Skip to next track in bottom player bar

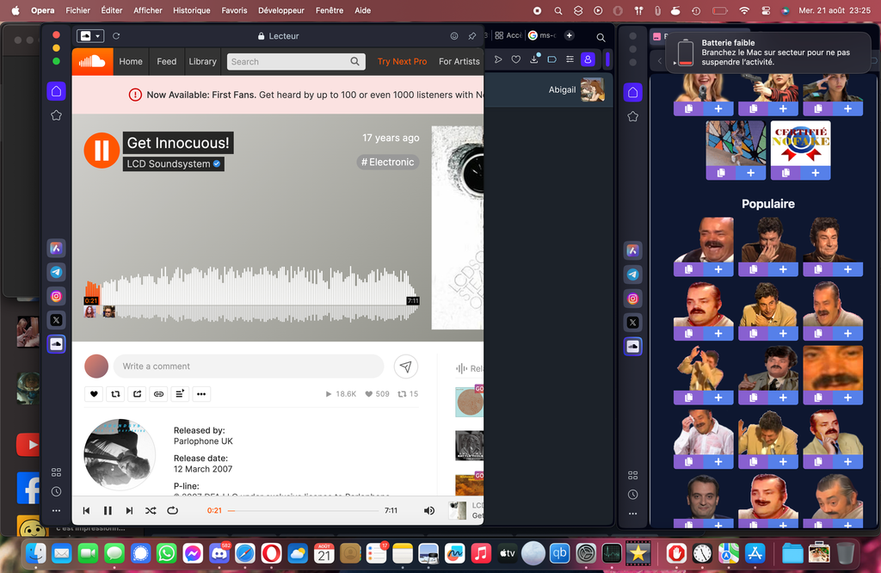tap(129, 511)
